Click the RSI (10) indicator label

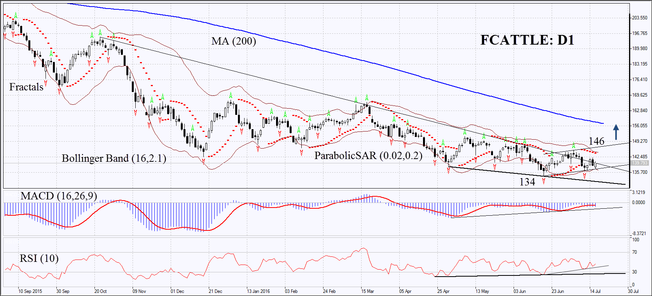click(x=39, y=258)
